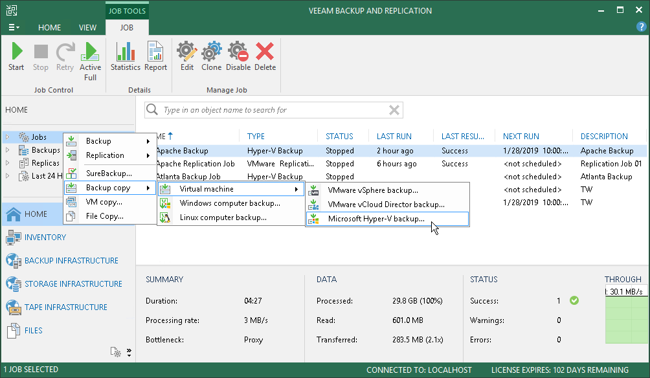Image resolution: width=650 pixels, height=378 pixels.
Task: Open the Virtual machine submenu
Action: click(231, 189)
